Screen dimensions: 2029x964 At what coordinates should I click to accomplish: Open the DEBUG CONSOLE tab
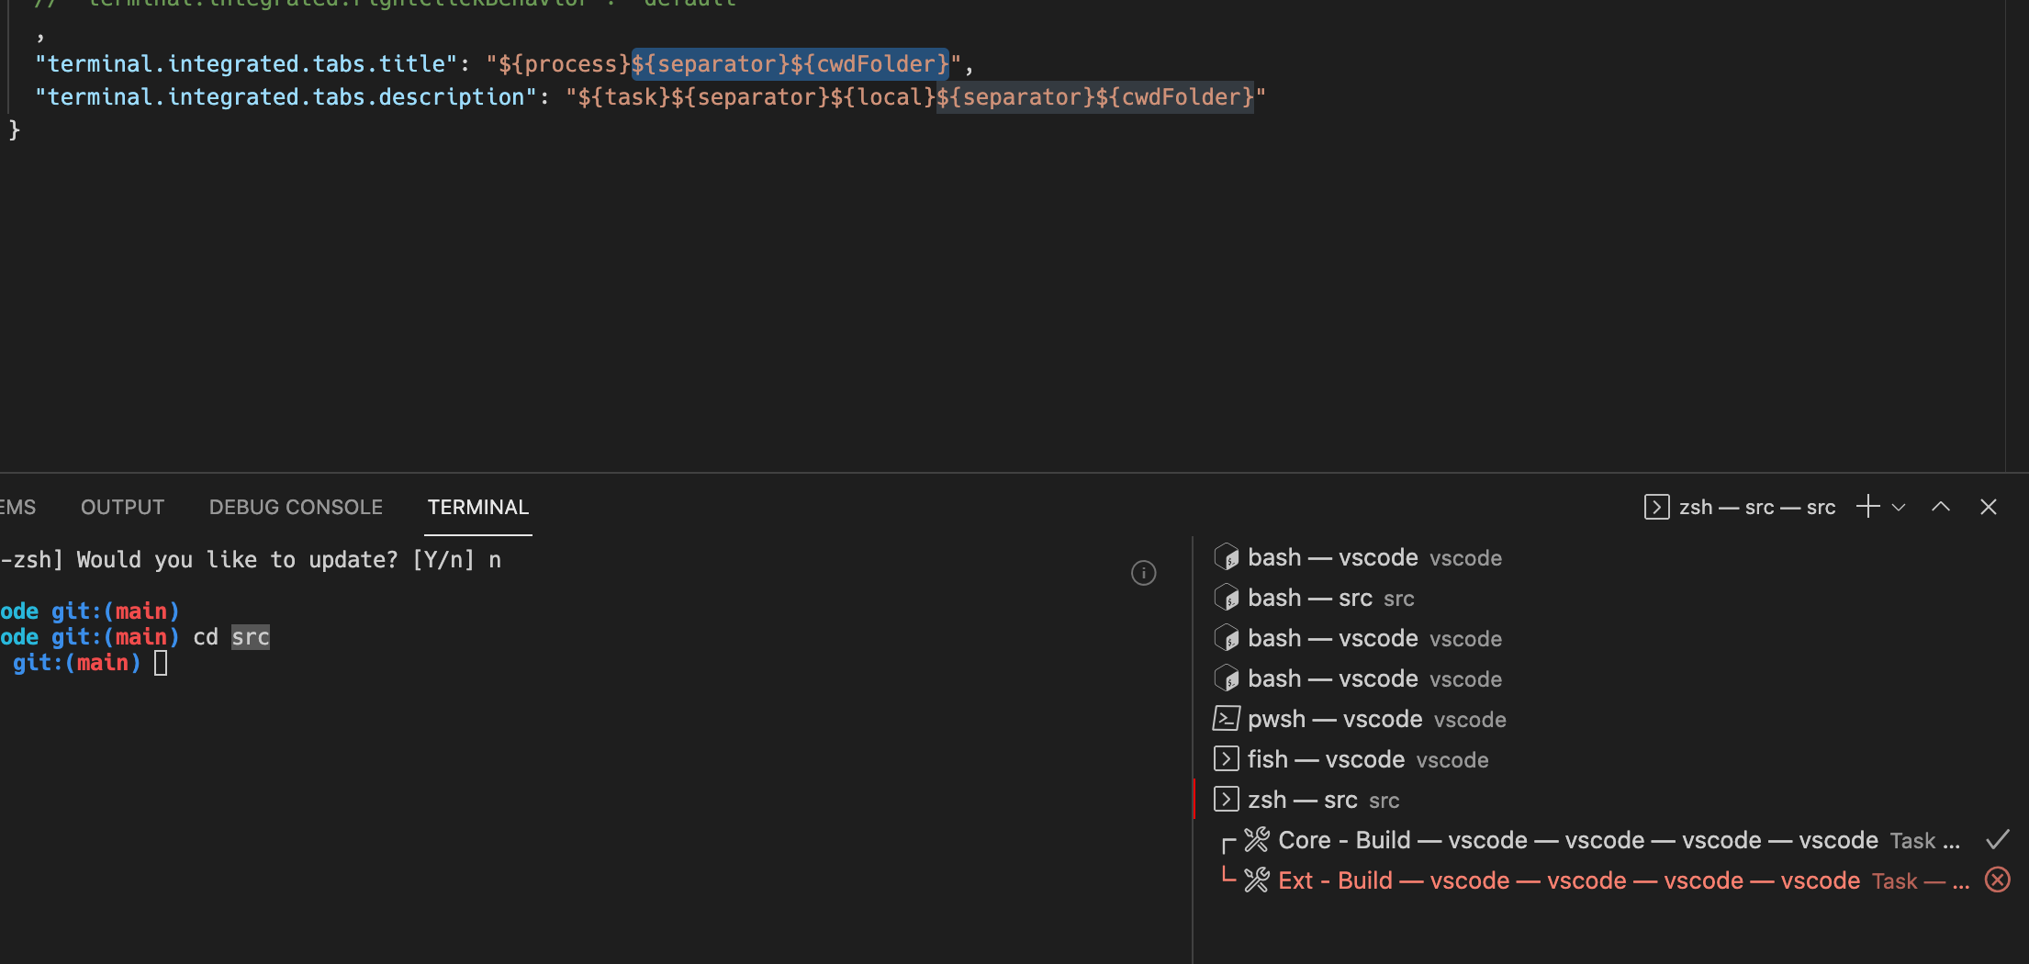[295, 506]
